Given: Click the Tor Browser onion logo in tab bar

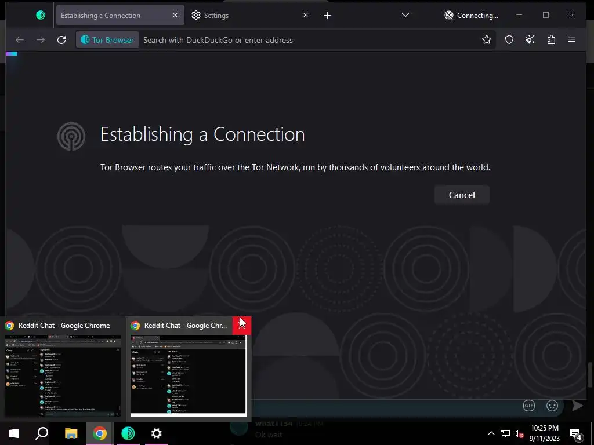Looking at the screenshot, I should (41, 15).
